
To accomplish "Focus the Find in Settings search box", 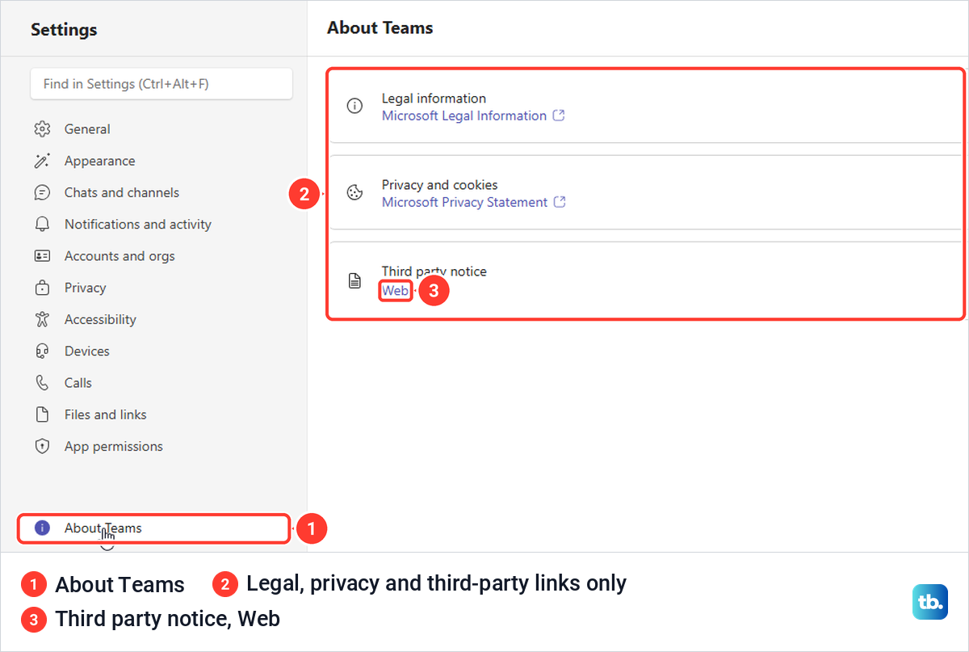I will [161, 83].
